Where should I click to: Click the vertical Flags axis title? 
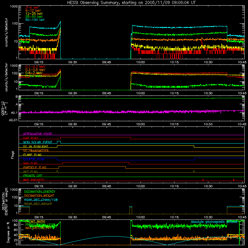coord(13,155)
